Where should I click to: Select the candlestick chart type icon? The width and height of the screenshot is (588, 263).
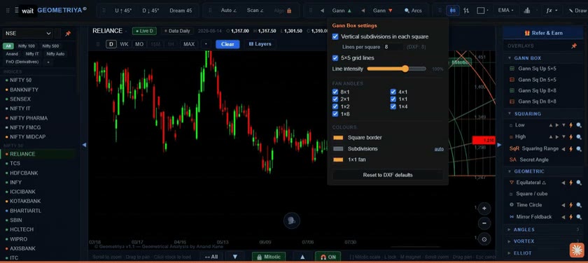click(453, 10)
